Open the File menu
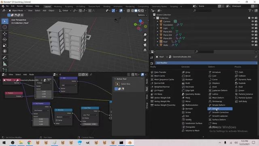The height and width of the screenshot is (146, 259). (x=7, y=6)
